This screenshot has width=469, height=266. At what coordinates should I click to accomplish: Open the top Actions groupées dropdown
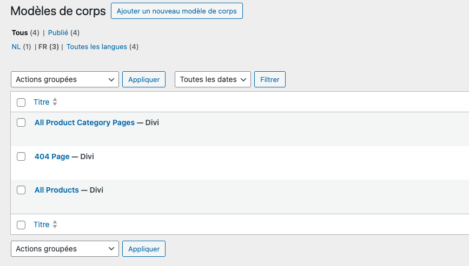[x=64, y=79]
